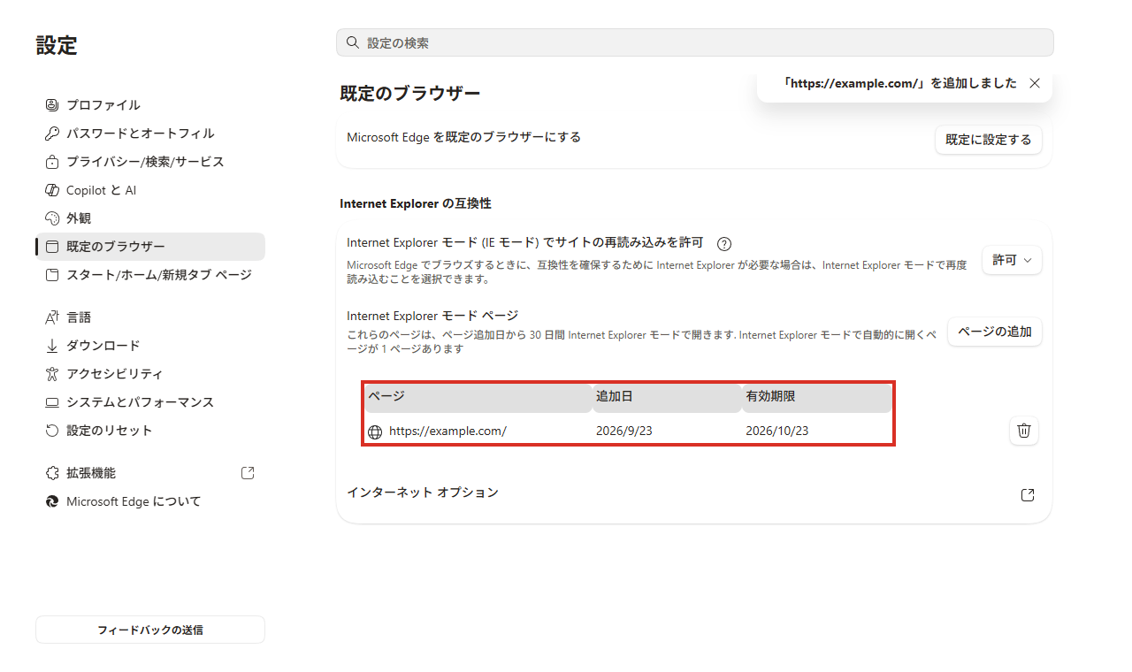1132x672 pixels.
Task: Click the key icon for passwords
Action: coord(51,133)
